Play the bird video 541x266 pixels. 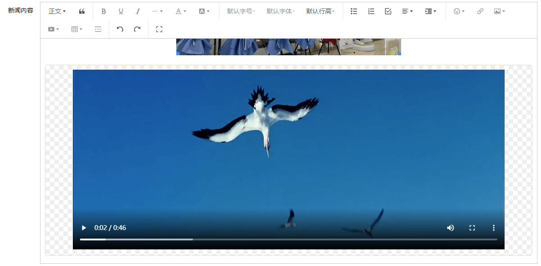[84, 228]
